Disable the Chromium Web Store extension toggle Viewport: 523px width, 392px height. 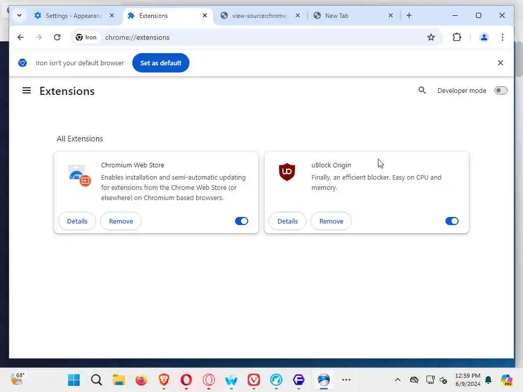click(x=242, y=221)
